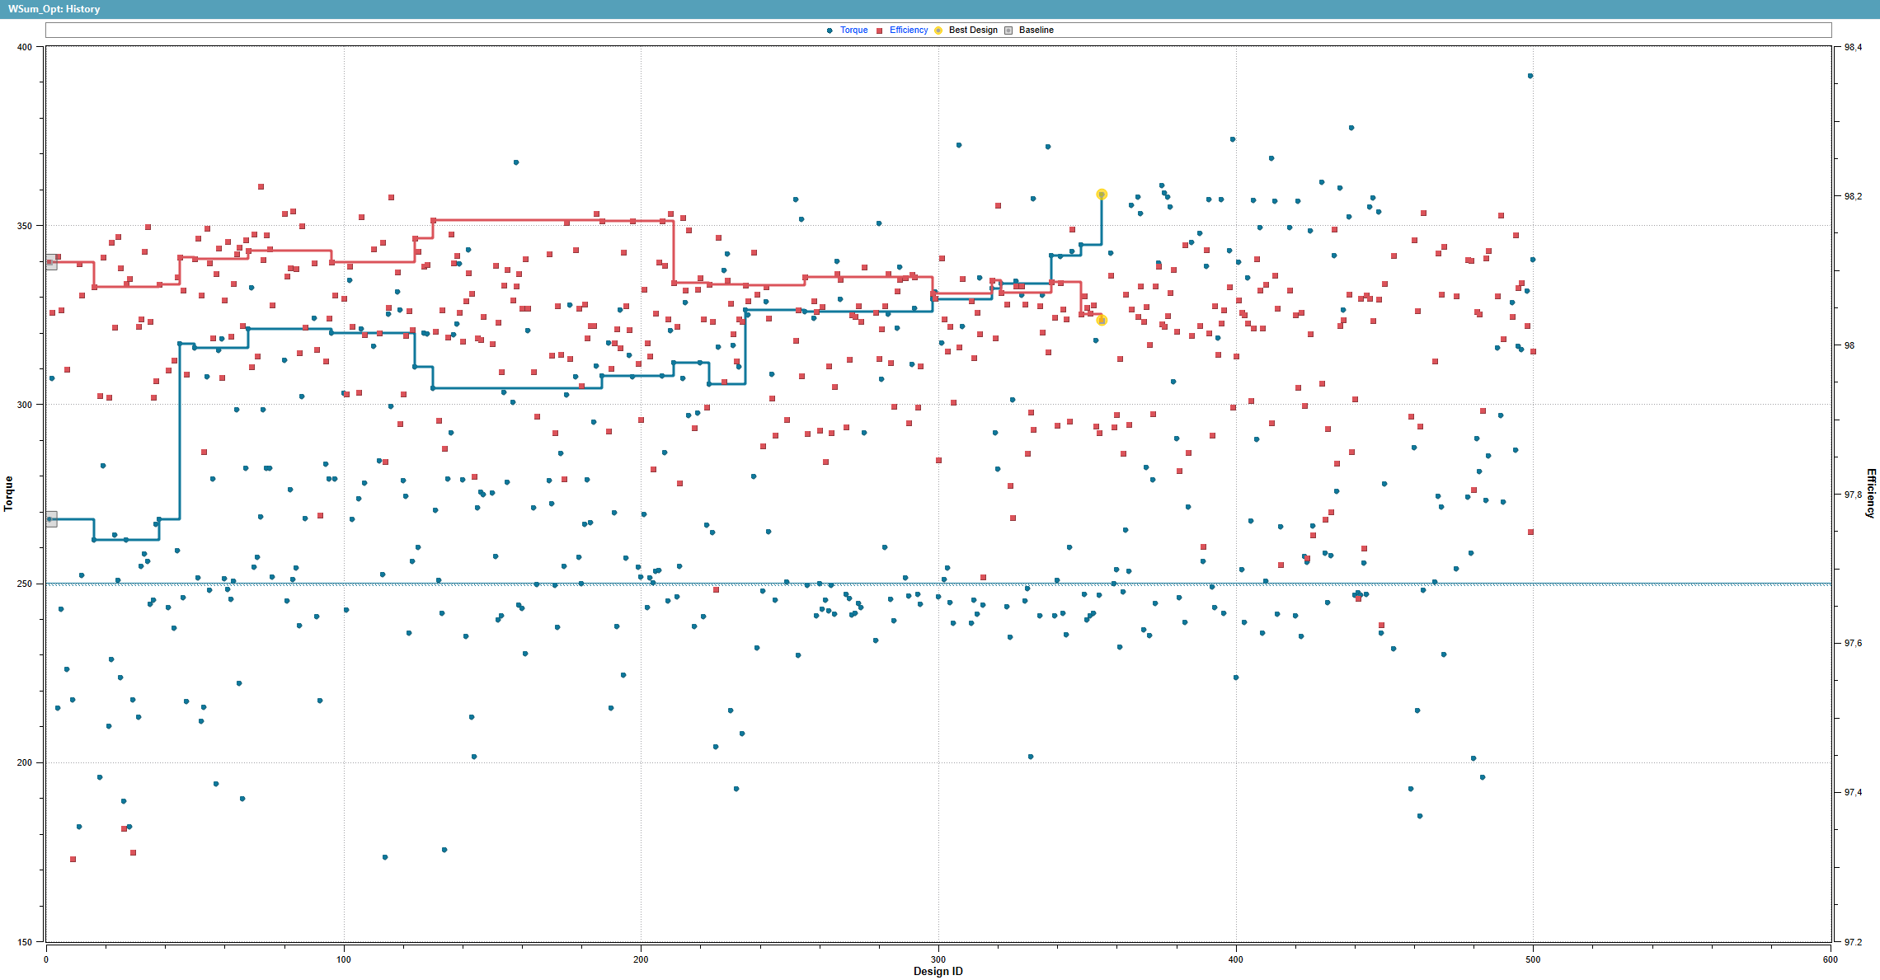Screen dimensions: 1880x980
Task: Click the blue Torque legend marker
Action: click(830, 30)
